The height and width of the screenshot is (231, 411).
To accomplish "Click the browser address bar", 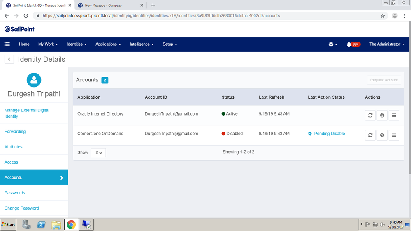I will (x=206, y=16).
